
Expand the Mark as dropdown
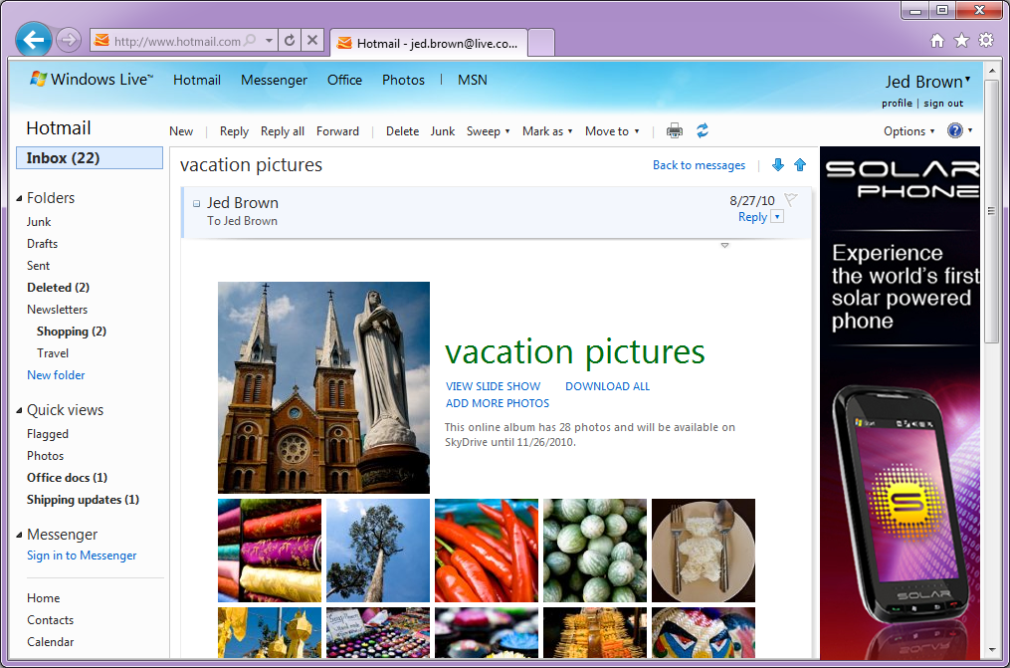coord(547,131)
